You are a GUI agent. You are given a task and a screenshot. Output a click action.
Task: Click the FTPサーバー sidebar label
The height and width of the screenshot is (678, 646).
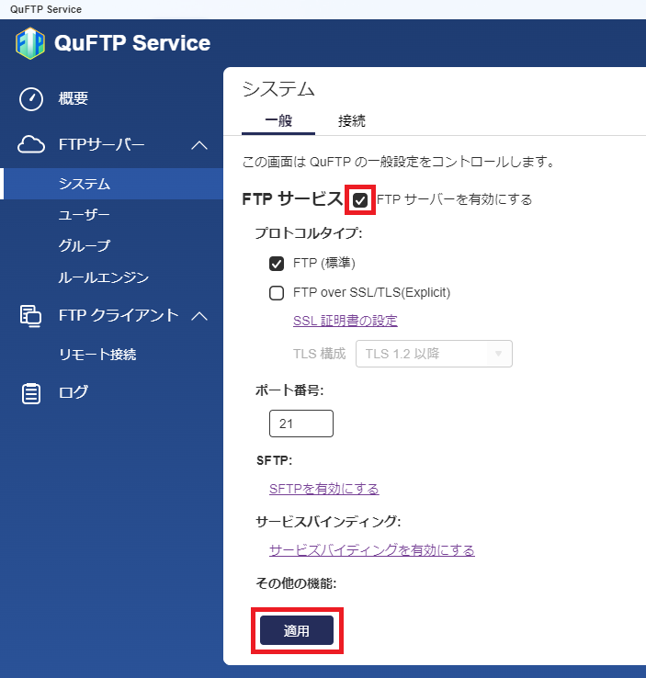(x=102, y=145)
